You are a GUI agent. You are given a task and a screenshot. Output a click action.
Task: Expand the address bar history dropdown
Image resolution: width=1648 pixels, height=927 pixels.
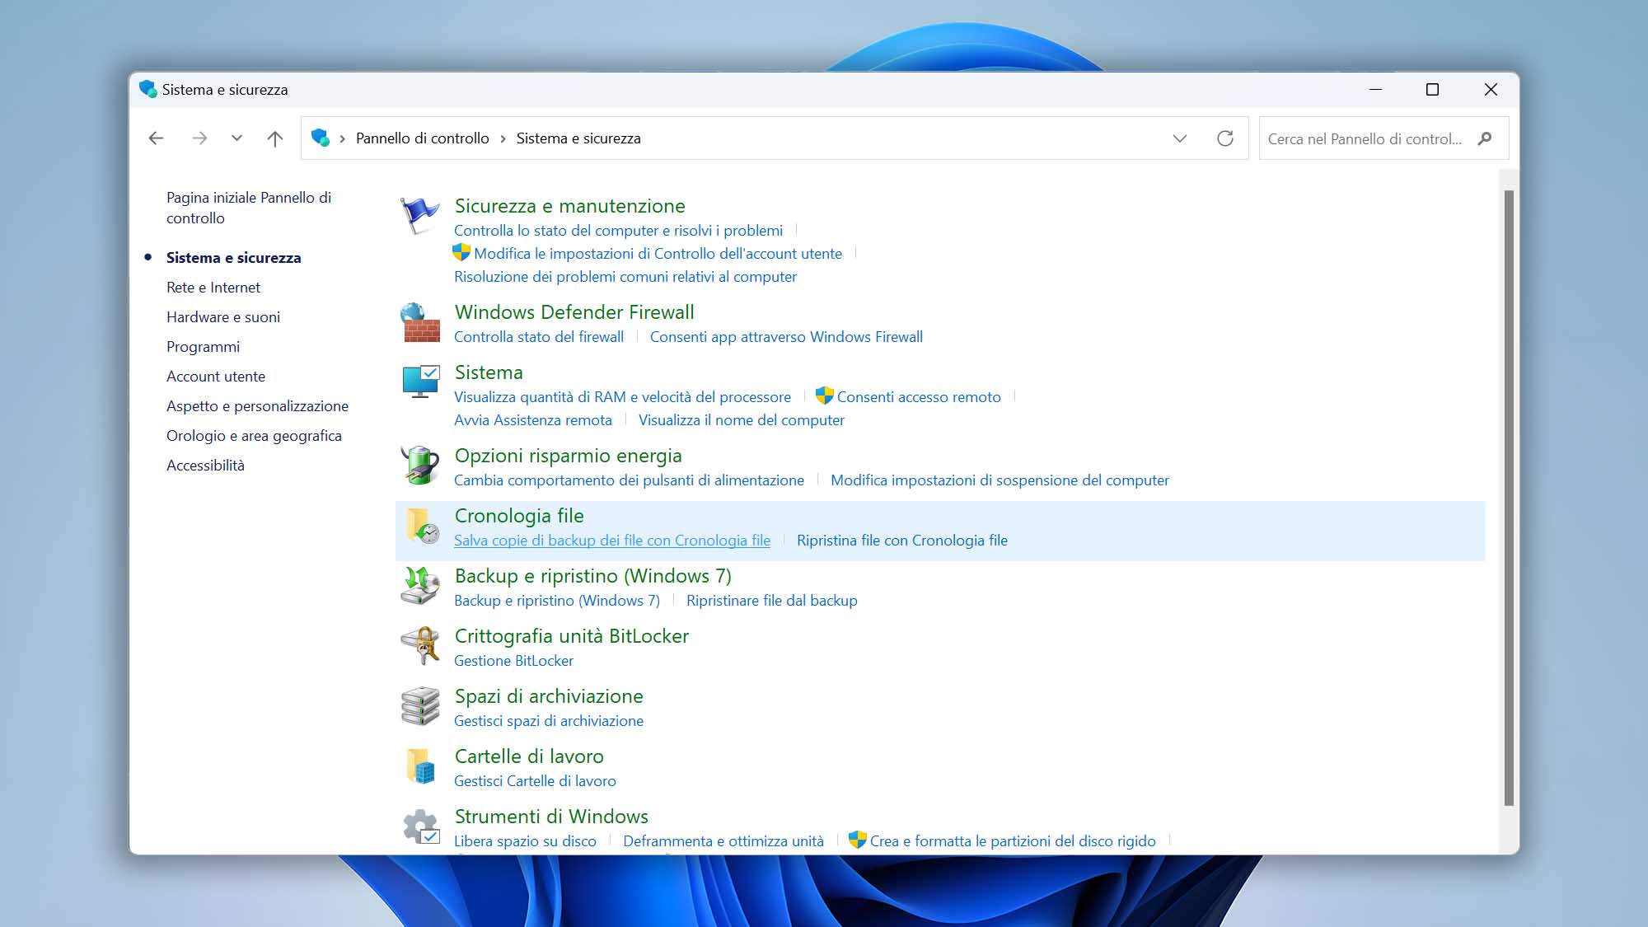[1180, 138]
